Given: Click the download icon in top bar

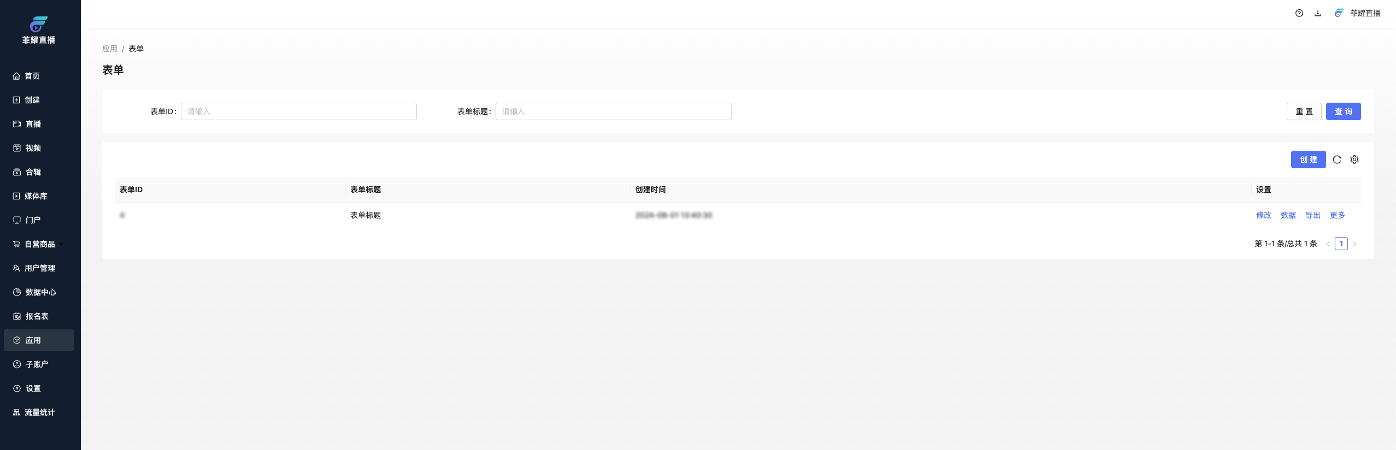Looking at the screenshot, I should pos(1317,13).
